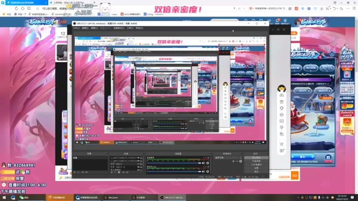Click the diamond icon in side pill bar
Screen dimensions: 358x201
281,128
